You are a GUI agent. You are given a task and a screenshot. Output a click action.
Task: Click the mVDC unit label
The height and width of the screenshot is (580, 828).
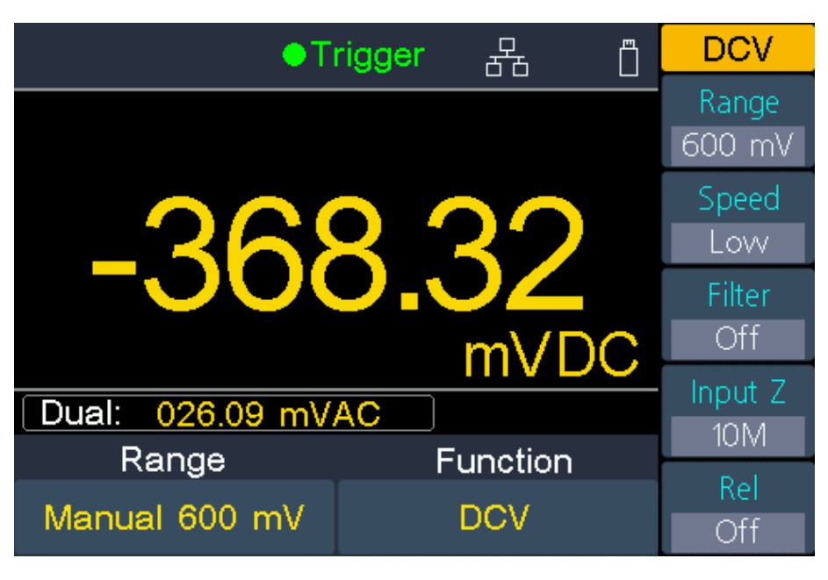coord(551,355)
